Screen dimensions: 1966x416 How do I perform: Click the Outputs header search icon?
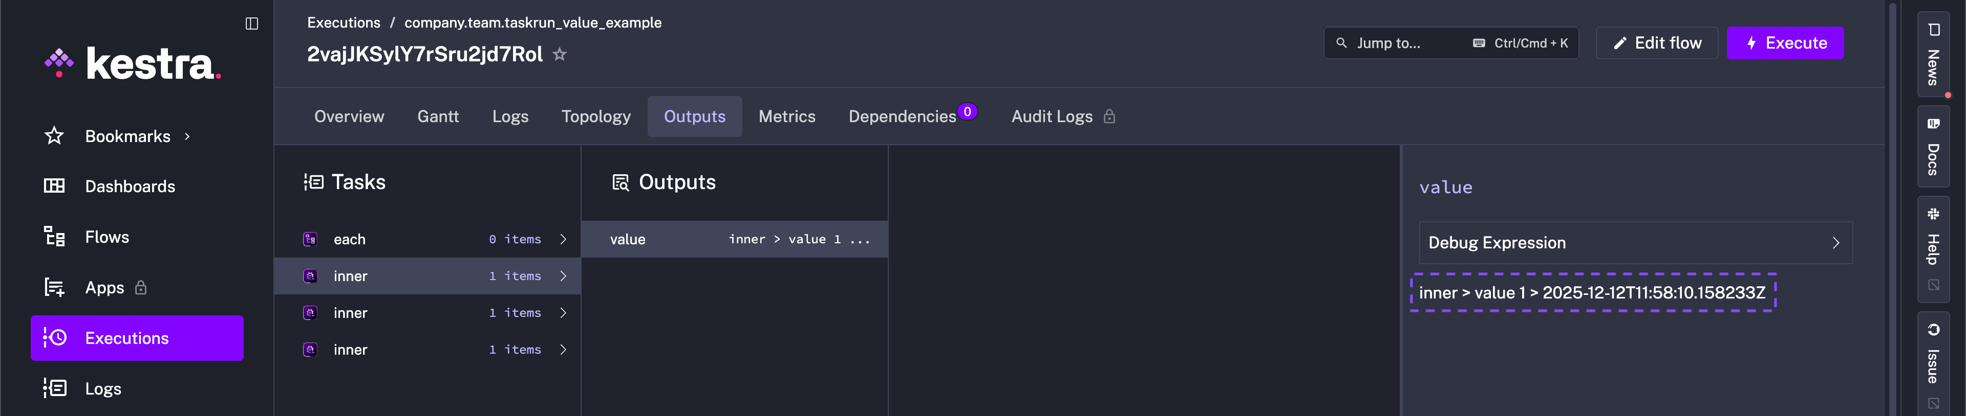[621, 182]
